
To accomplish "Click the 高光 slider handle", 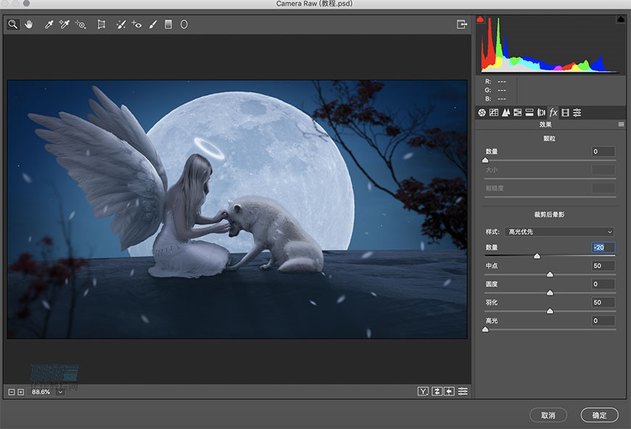I will 485,329.
